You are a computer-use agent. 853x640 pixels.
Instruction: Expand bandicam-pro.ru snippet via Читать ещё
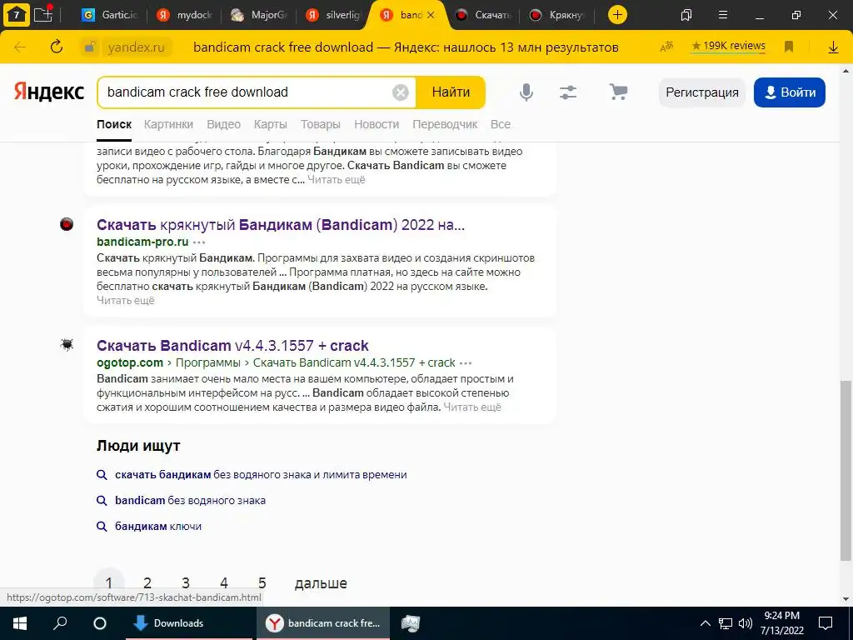click(126, 300)
